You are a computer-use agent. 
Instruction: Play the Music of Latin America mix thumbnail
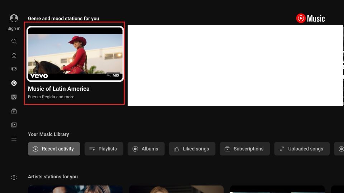[x=75, y=54]
